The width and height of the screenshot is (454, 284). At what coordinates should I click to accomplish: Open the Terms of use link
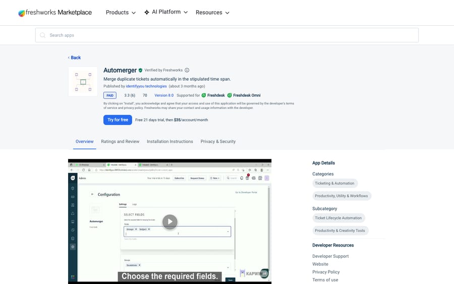click(x=325, y=279)
